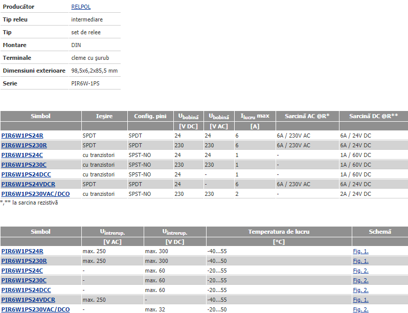Select the 'cleme cu şurub' terminals value

(90, 58)
